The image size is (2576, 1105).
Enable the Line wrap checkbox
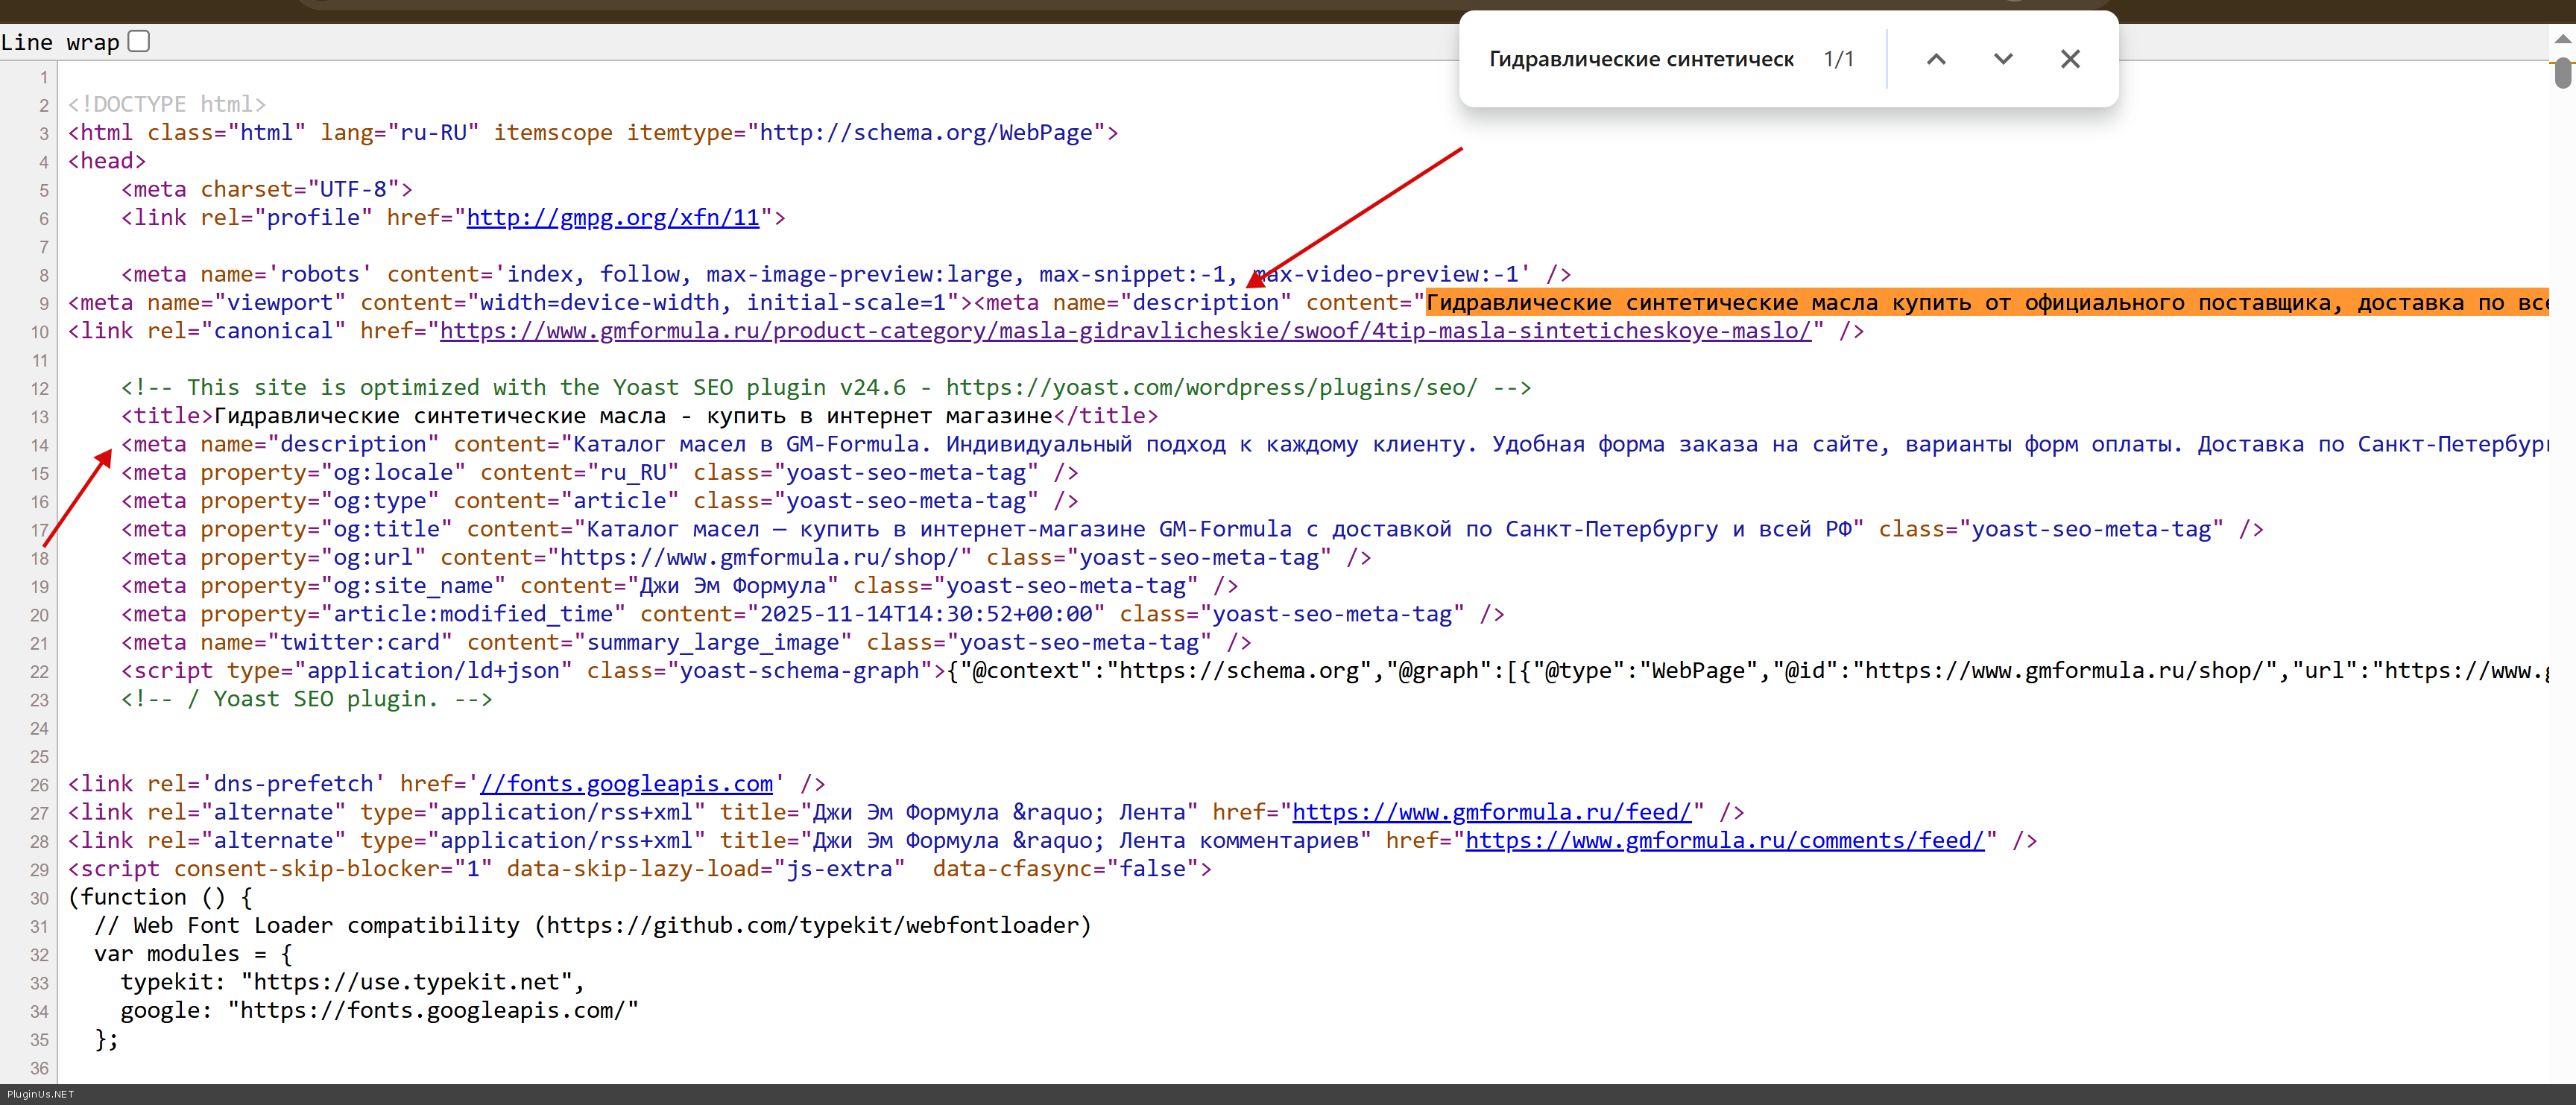139,41
